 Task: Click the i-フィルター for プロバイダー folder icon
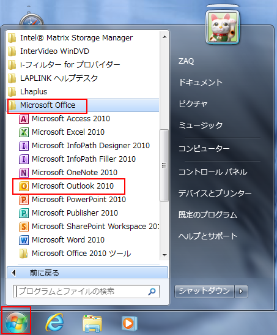tap(12, 65)
